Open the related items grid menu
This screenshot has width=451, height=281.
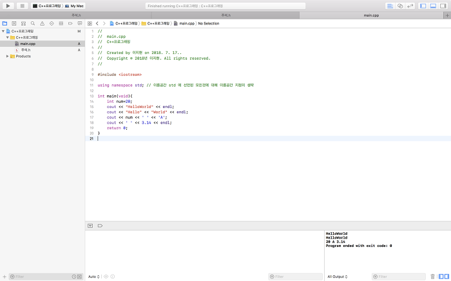[x=90, y=23]
